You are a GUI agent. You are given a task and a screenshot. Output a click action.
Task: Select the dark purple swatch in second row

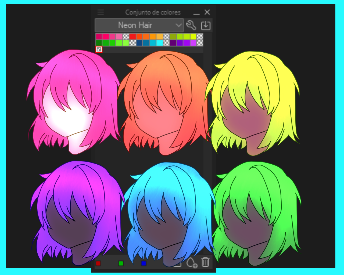point(173,43)
